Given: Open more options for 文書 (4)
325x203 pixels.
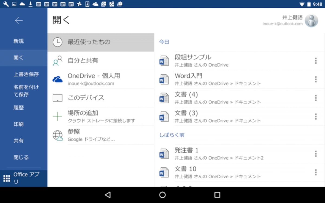Looking at the screenshot, I should coord(316,98).
